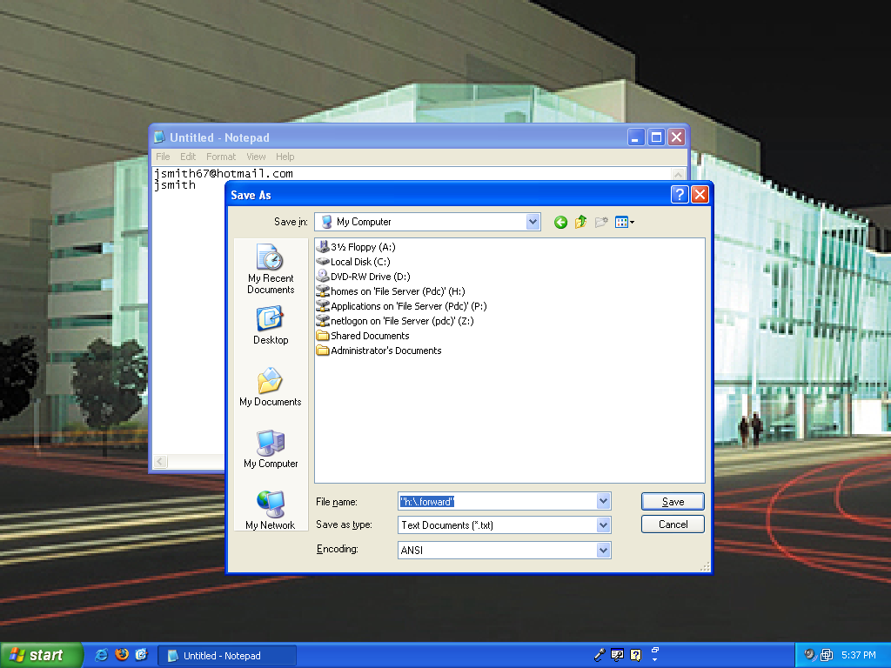Screen dimensions: 891x668
Task: Click the jsmith67@hotmail.com text line in Notepad
Action: click(224, 173)
